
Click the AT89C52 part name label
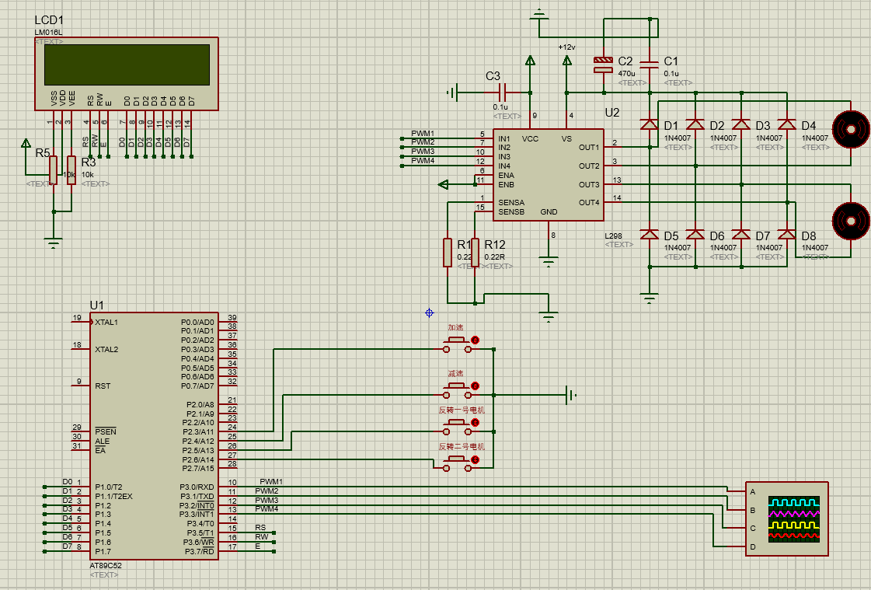tap(106, 566)
